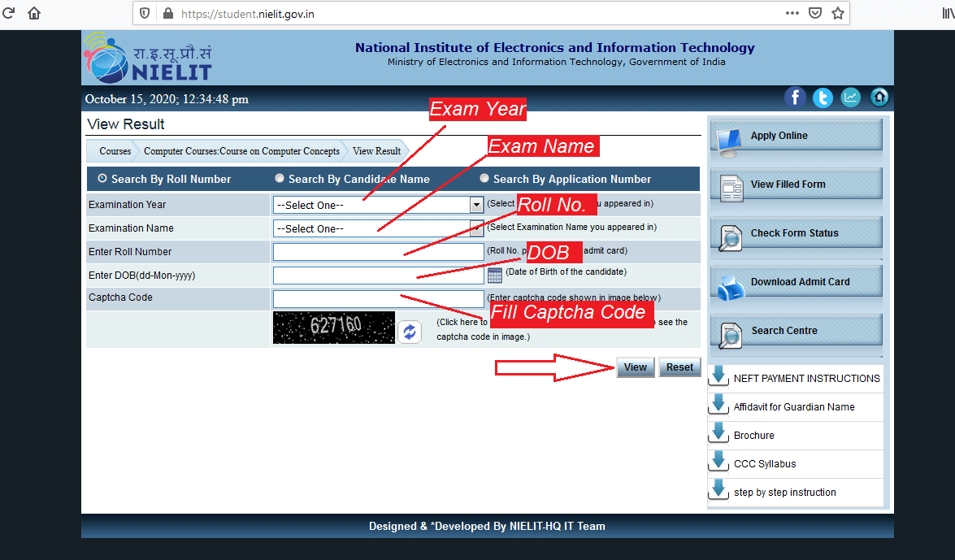Screen dimensions: 955x560
Task: Click the Twitter icon in the header
Action: click(x=823, y=97)
